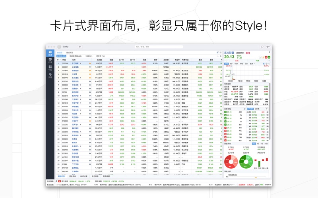Click the minus remove button in detail panel
Viewport: 318px width, 198px height.
[x=260, y=57]
